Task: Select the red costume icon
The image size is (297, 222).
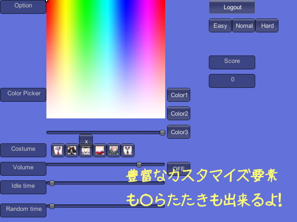Action: pyautogui.click(x=100, y=150)
